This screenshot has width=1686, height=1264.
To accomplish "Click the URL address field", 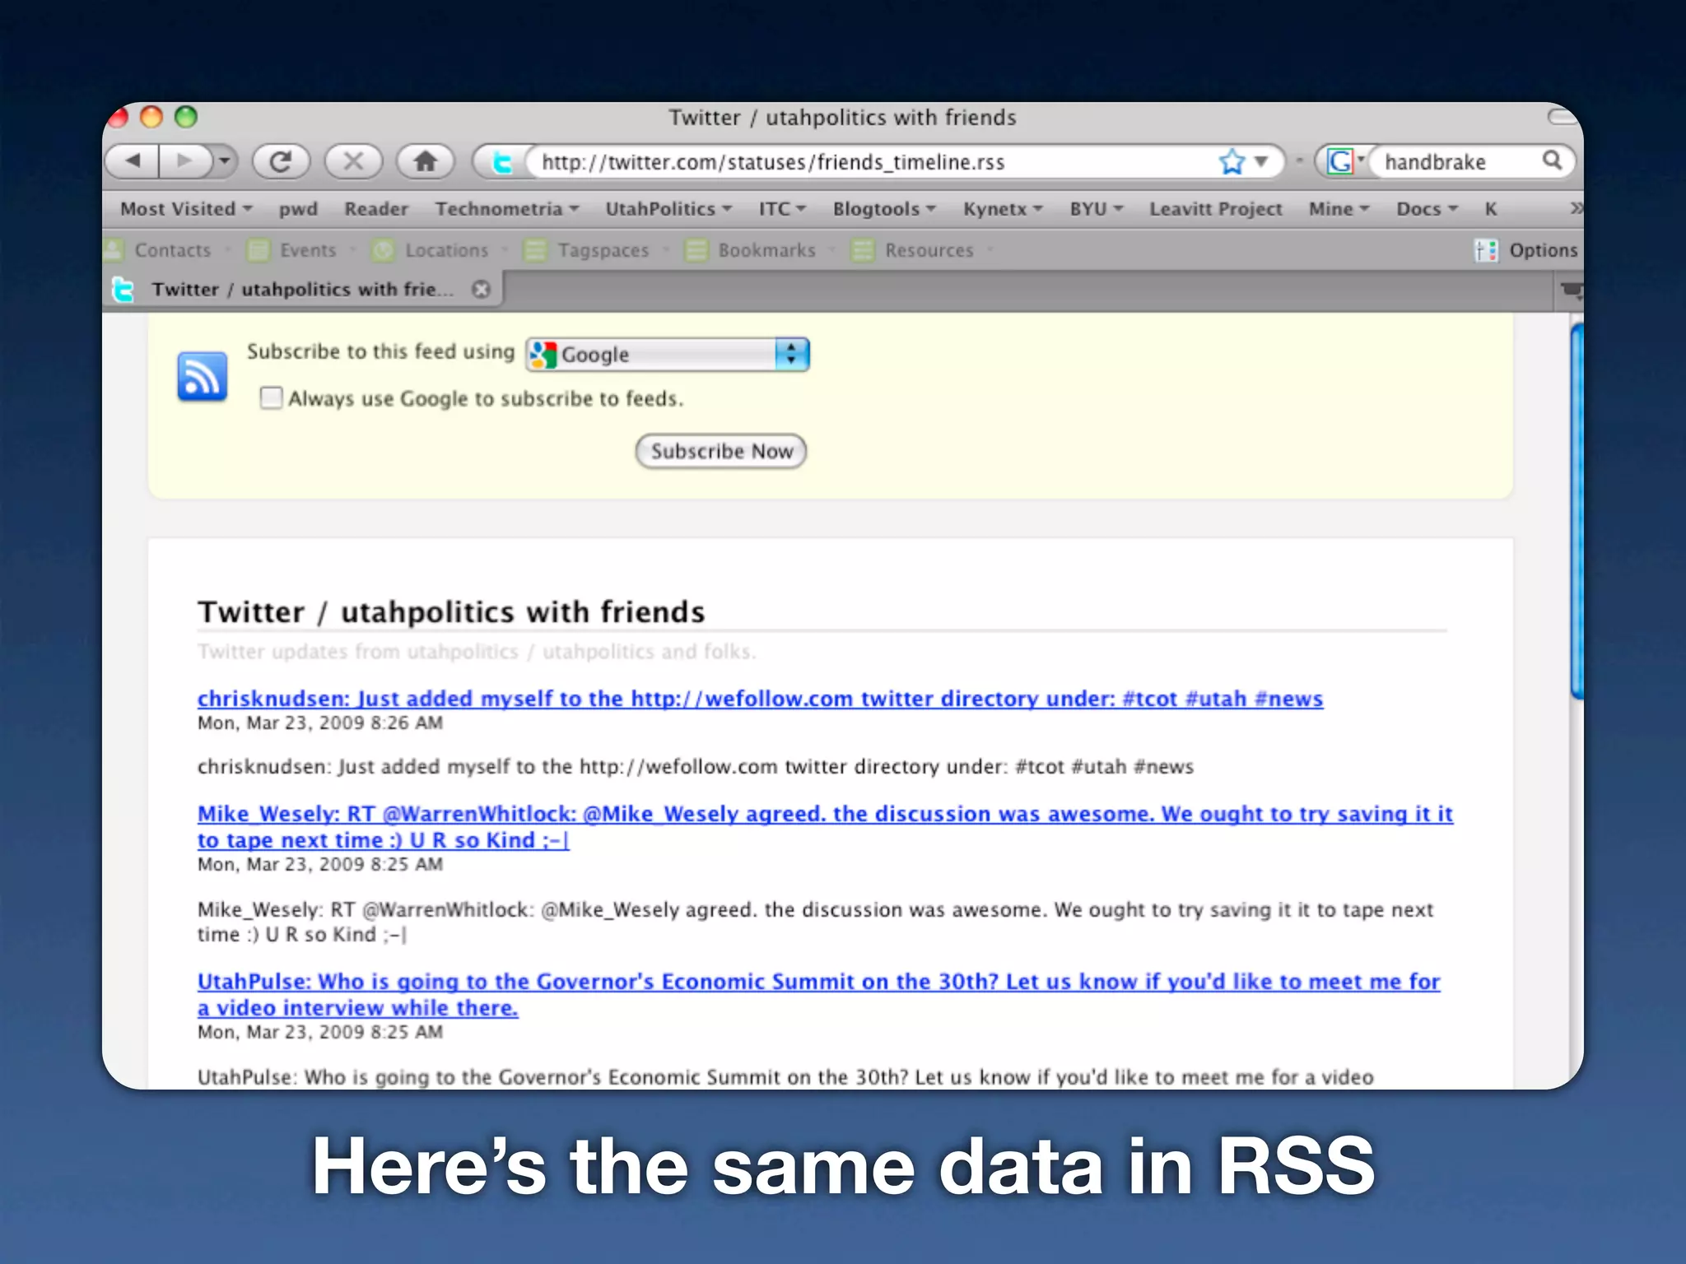I will [873, 162].
